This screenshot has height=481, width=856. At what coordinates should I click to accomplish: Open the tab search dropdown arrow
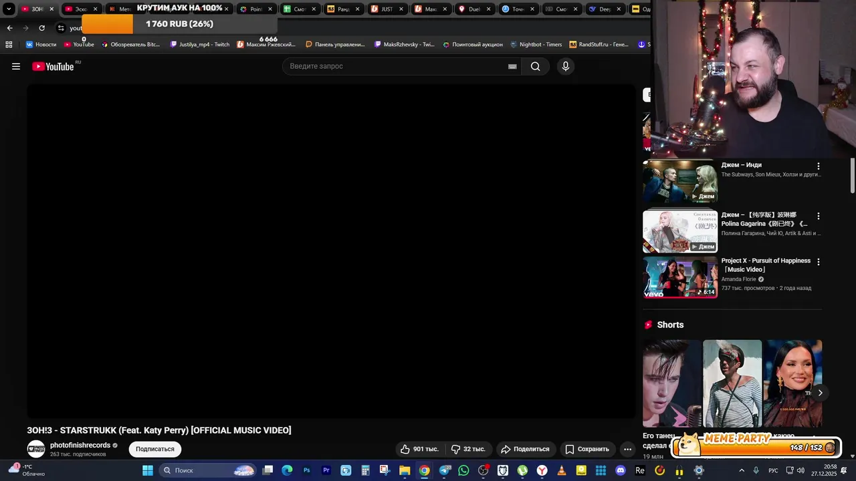(x=9, y=9)
